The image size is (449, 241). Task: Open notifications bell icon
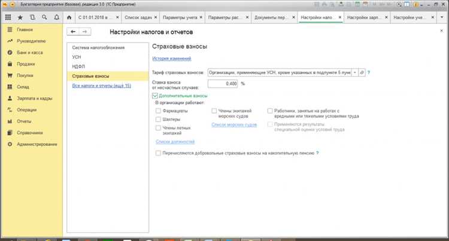57,17
